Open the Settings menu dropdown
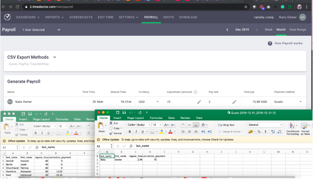 [128, 17]
